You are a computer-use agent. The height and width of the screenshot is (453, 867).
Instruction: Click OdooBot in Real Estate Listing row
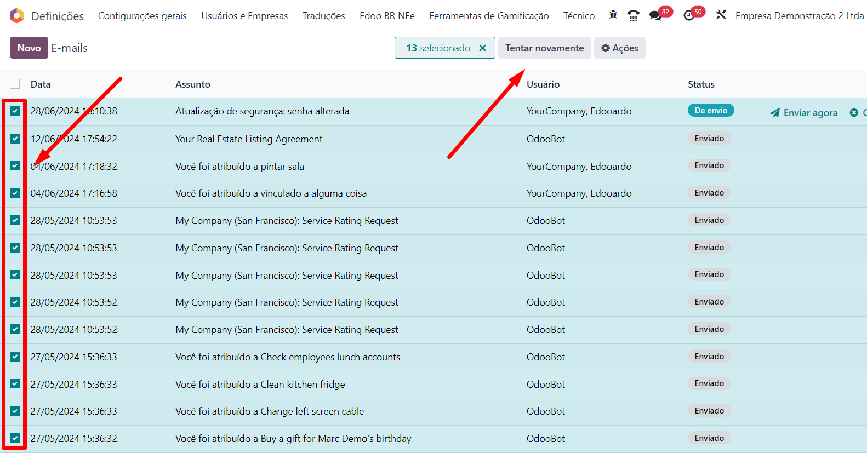click(x=546, y=139)
